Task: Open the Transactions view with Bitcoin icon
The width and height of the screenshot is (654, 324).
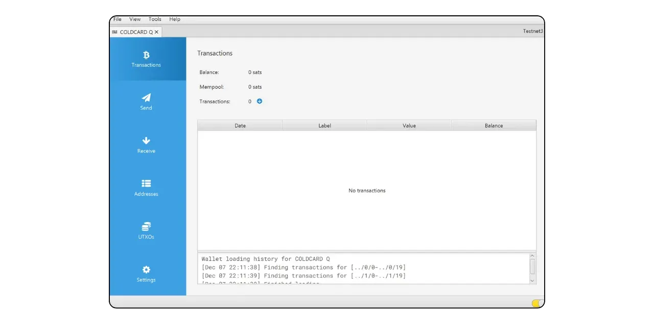Action: tap(146, 59)
